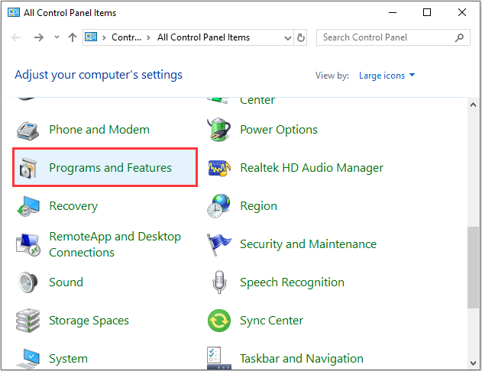
Task: Expand the recent locations dropdown
Action: tap(57, 37)
